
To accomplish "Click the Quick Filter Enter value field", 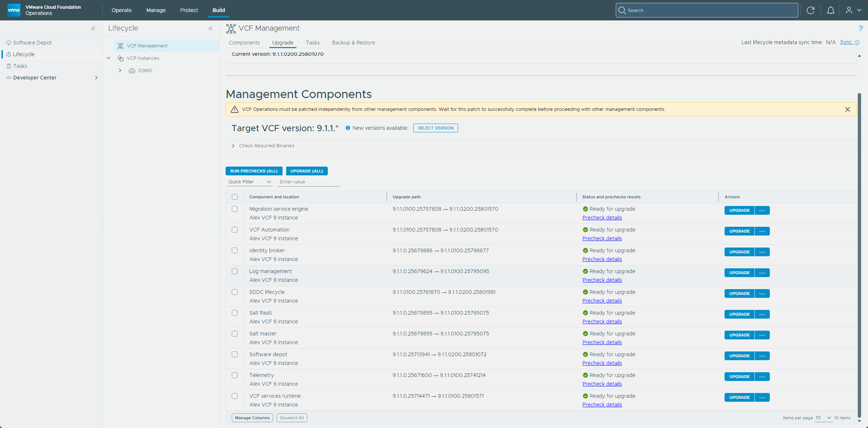I will click(x=308, y=182).
